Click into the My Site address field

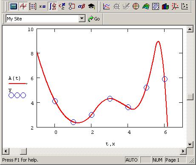pos(42,19)
